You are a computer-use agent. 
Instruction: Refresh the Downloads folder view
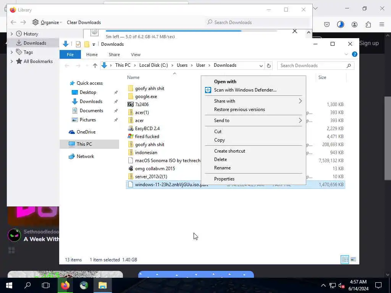click(268, 66)
